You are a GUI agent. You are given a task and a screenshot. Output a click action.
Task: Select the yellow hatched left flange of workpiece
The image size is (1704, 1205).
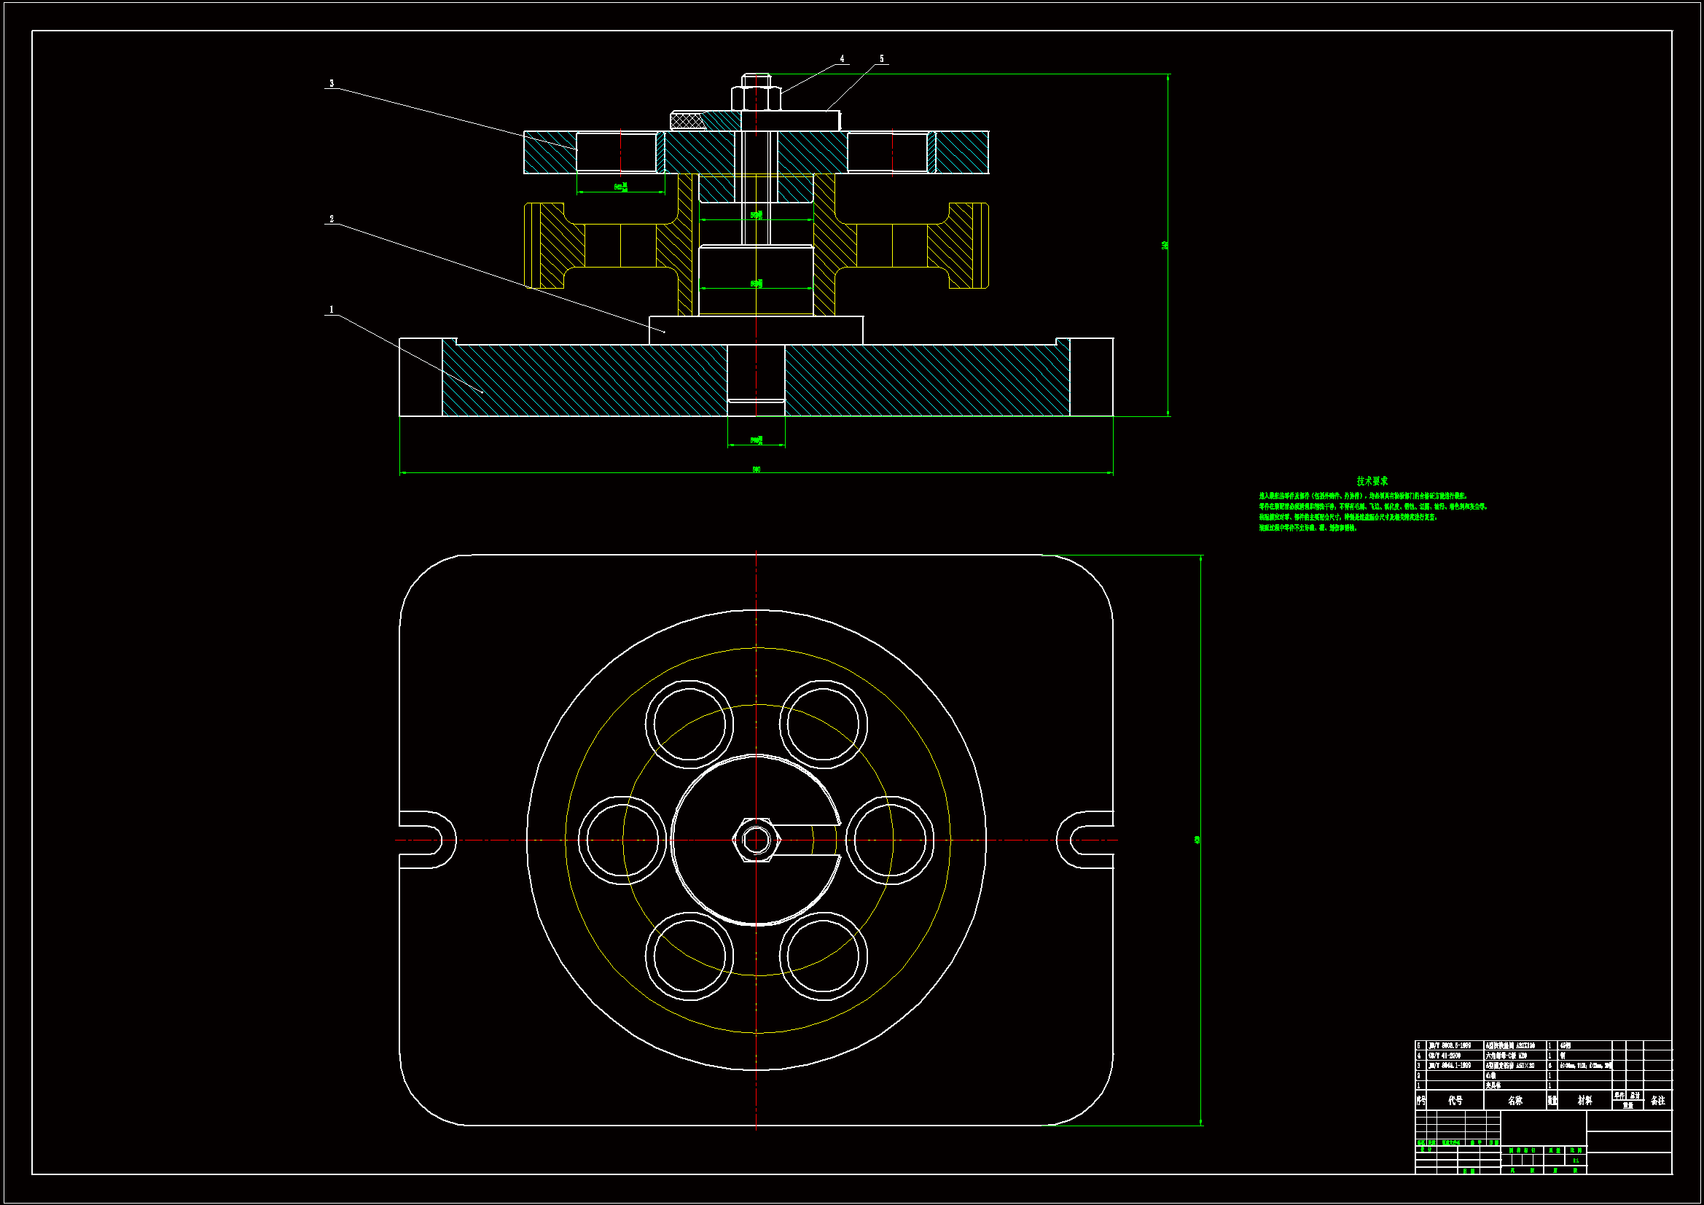pos(551,246)
